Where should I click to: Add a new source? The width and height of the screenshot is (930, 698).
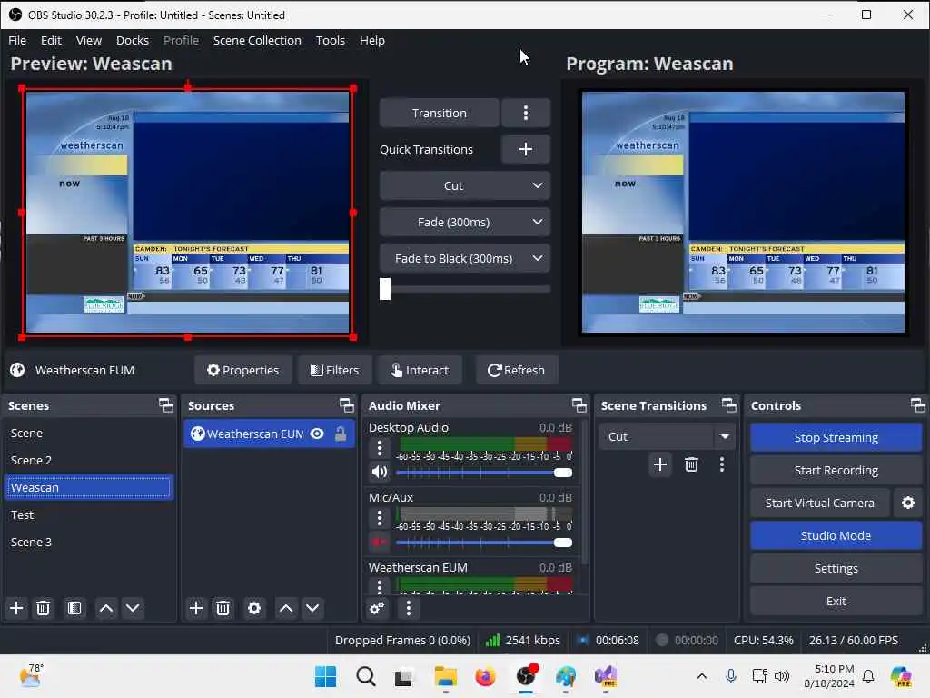(196, 608)
